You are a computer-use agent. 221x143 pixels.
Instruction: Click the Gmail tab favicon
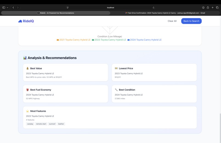[126, 13]
